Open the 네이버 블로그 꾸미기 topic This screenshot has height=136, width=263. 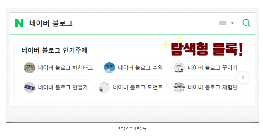pos(206,68)
